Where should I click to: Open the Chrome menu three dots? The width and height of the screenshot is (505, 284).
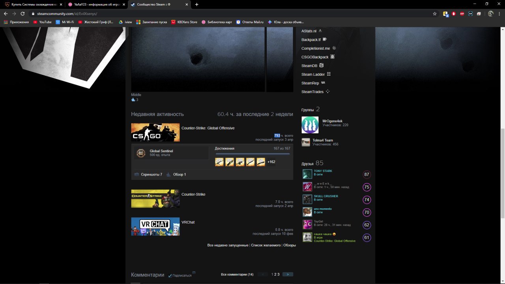500,13
